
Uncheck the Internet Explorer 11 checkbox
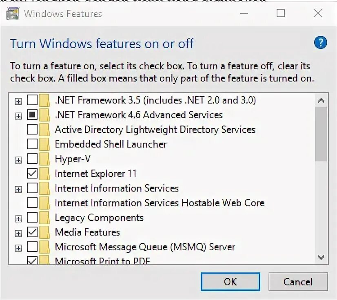32,174
